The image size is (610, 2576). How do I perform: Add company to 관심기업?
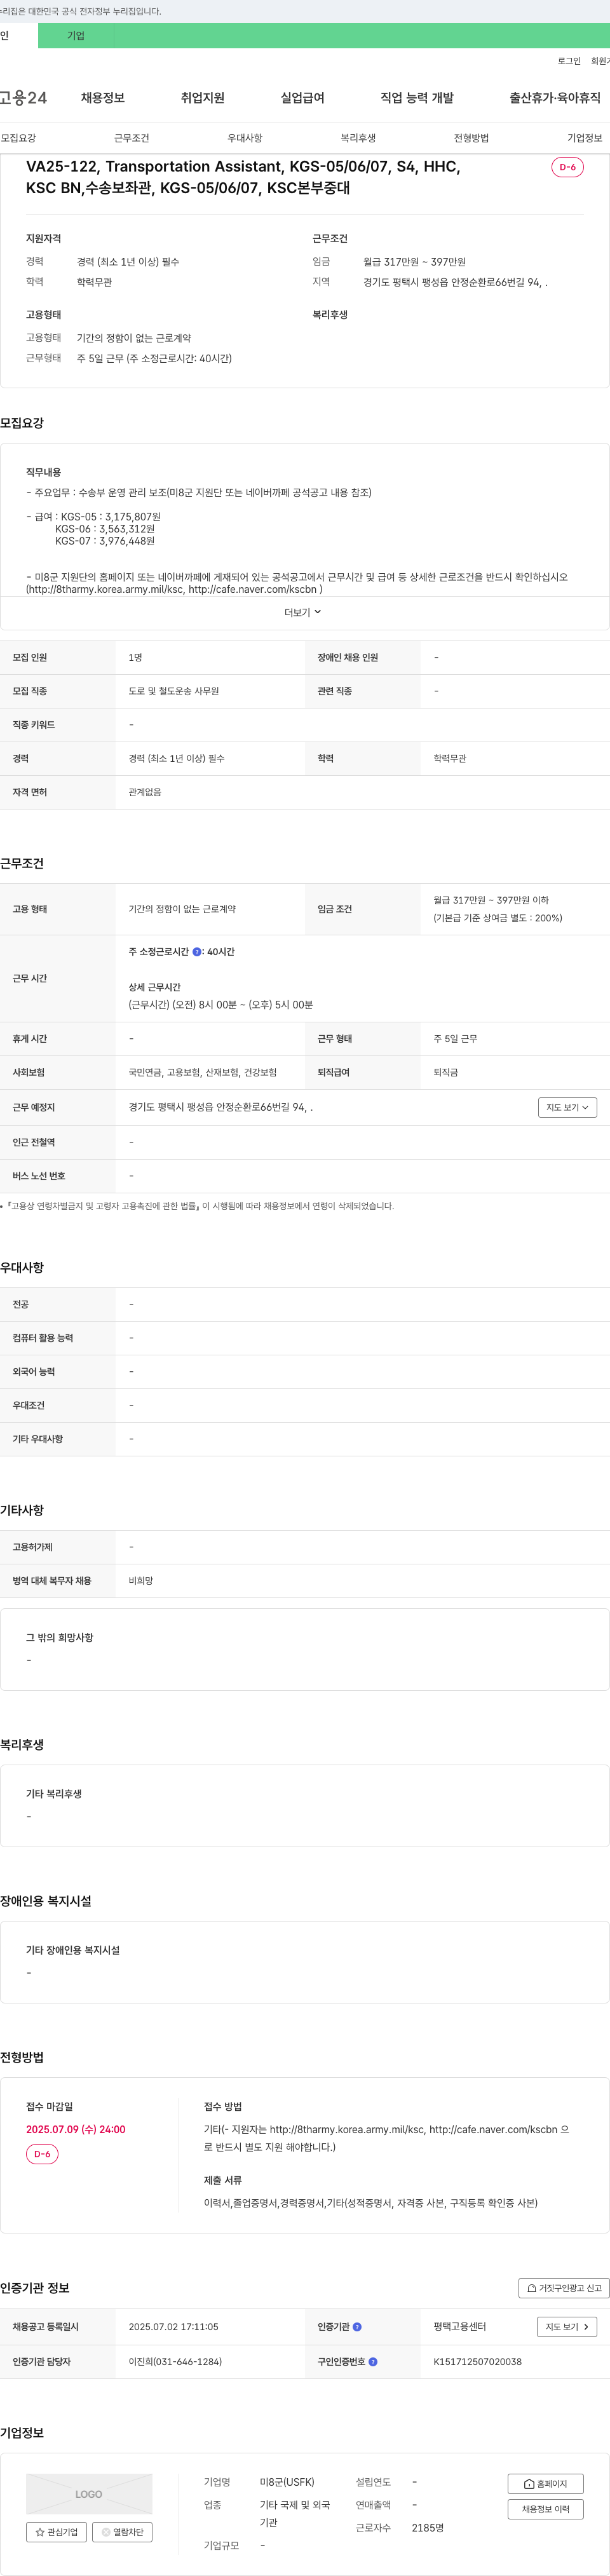[x=56, y=2532]
